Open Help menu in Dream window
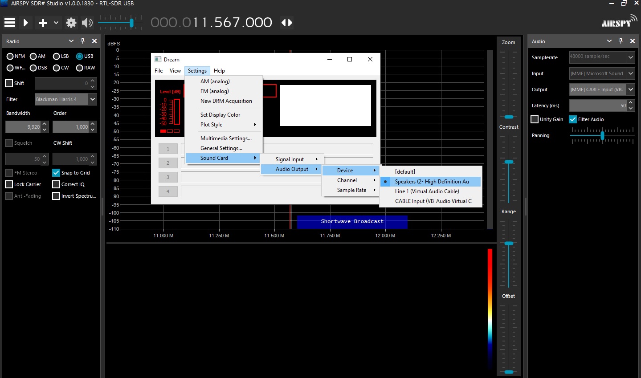This screenshot has width=641, height=378. coord(219,71)
